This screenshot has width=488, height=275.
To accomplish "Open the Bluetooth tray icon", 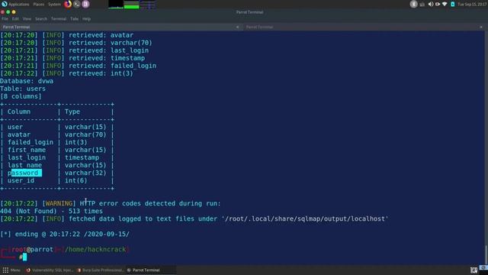I will 413,4.
